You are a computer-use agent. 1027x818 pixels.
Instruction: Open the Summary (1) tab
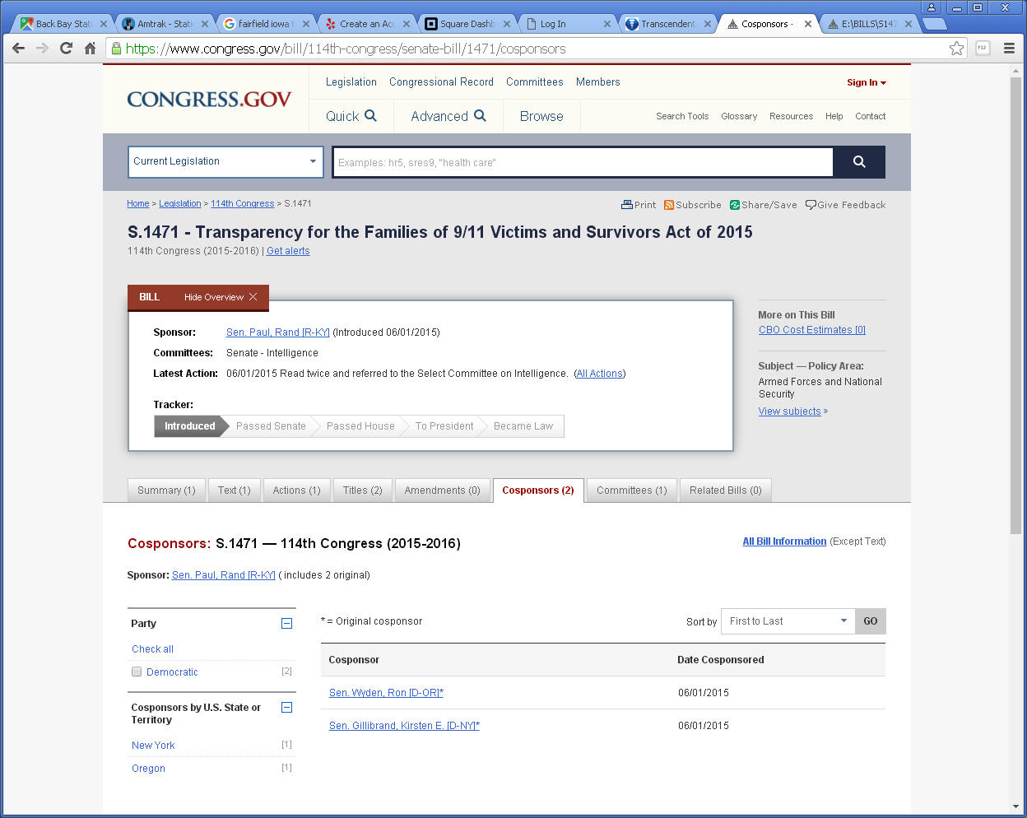click(166, 490)
